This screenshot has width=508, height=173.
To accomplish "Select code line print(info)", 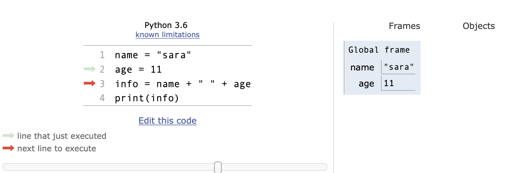I will (147, 98).
